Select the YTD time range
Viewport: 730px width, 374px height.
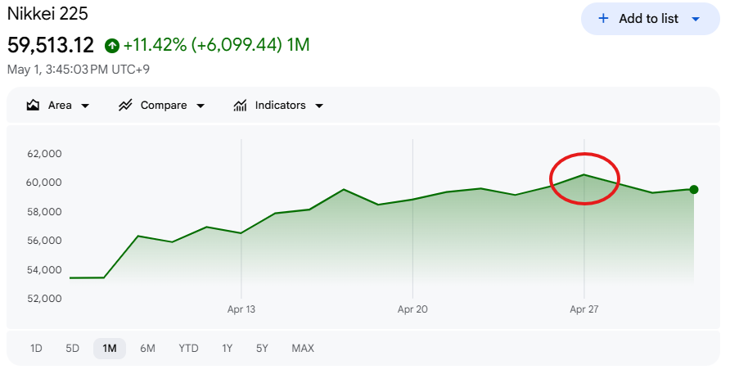pos(188,349)
